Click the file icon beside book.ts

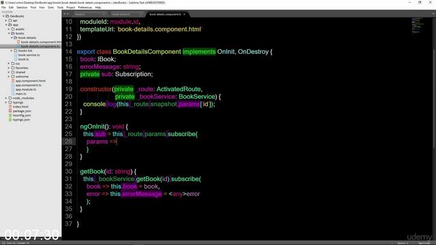(16, 59)
